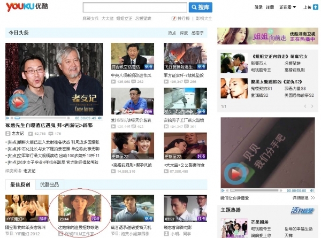Open 《姐姐立正向前走》萌腐宅女 link

click(279, 56)
